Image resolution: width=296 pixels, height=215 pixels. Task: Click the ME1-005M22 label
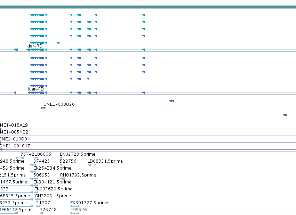click(x=14, y=132)
